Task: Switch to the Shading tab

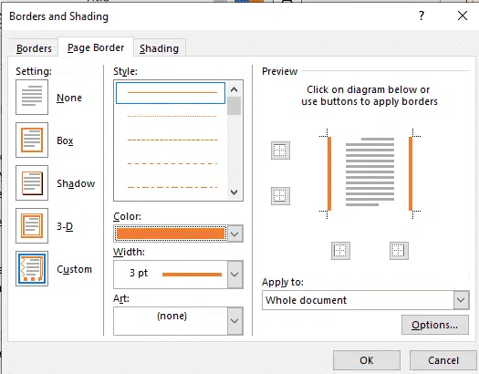Action: (x=159, y=48)
